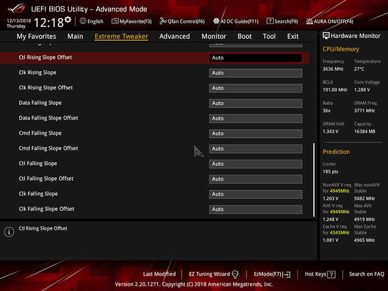Select the Clk Falling Slope label
This screenshot has height=291, width=388.
click(38, 194)
